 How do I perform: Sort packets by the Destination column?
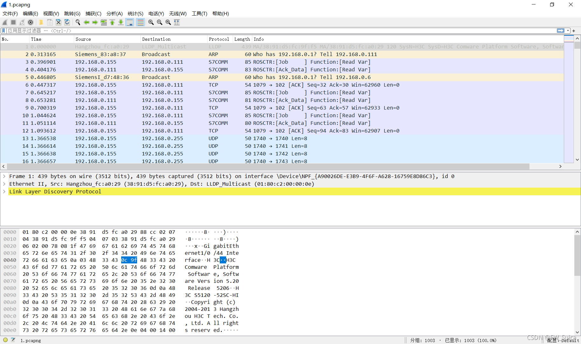(174, 39)
